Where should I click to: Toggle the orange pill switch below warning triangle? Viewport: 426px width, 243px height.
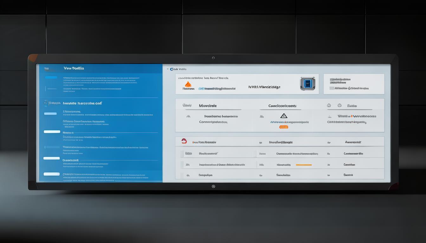tap(284, 127)
